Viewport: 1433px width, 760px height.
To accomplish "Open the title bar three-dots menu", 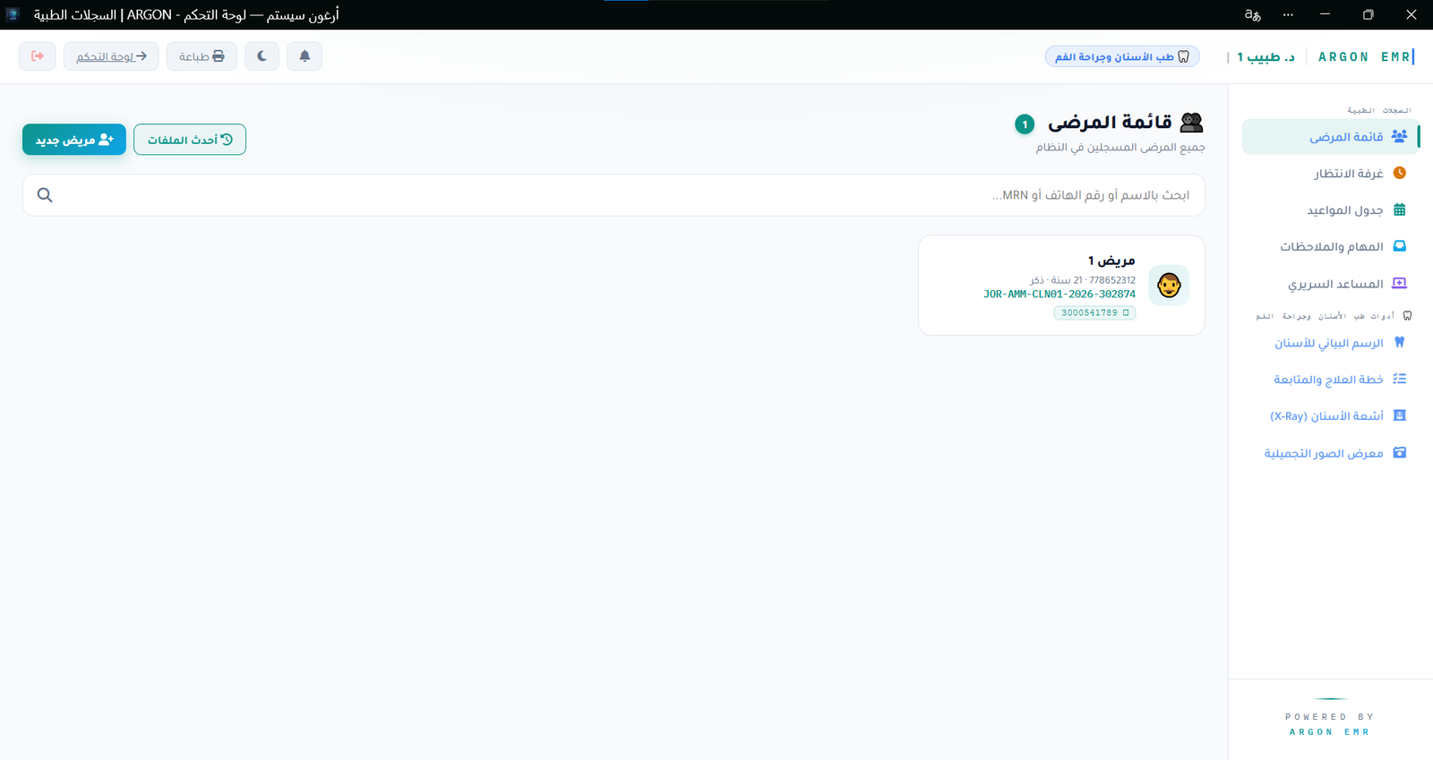I will 1288,14.
